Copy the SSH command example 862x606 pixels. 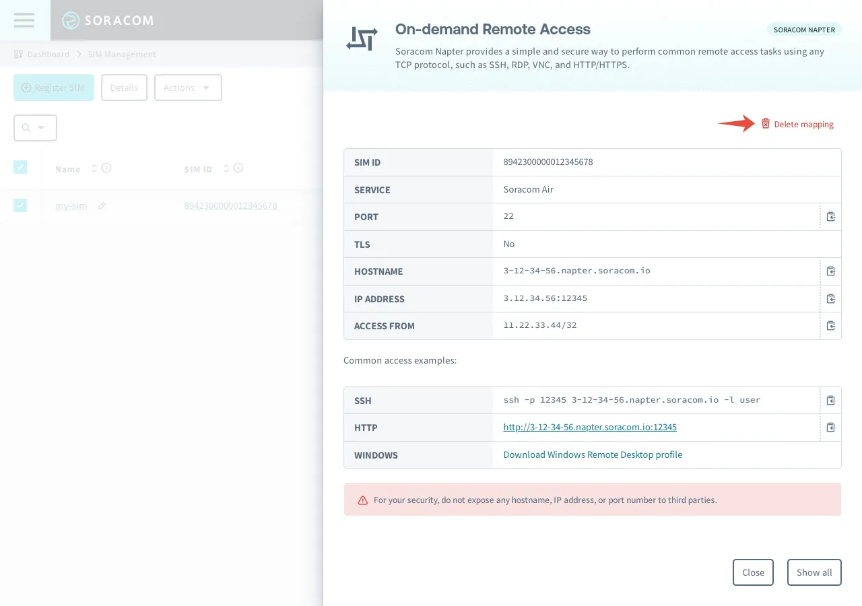pos(831,400)
